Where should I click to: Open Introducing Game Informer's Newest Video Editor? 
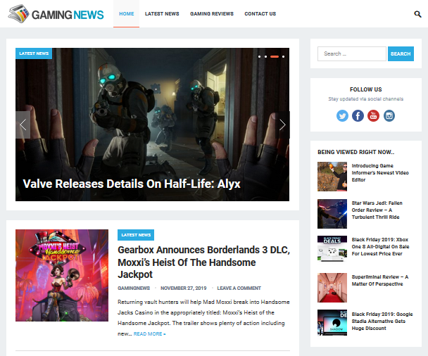[x=380, y=172]
